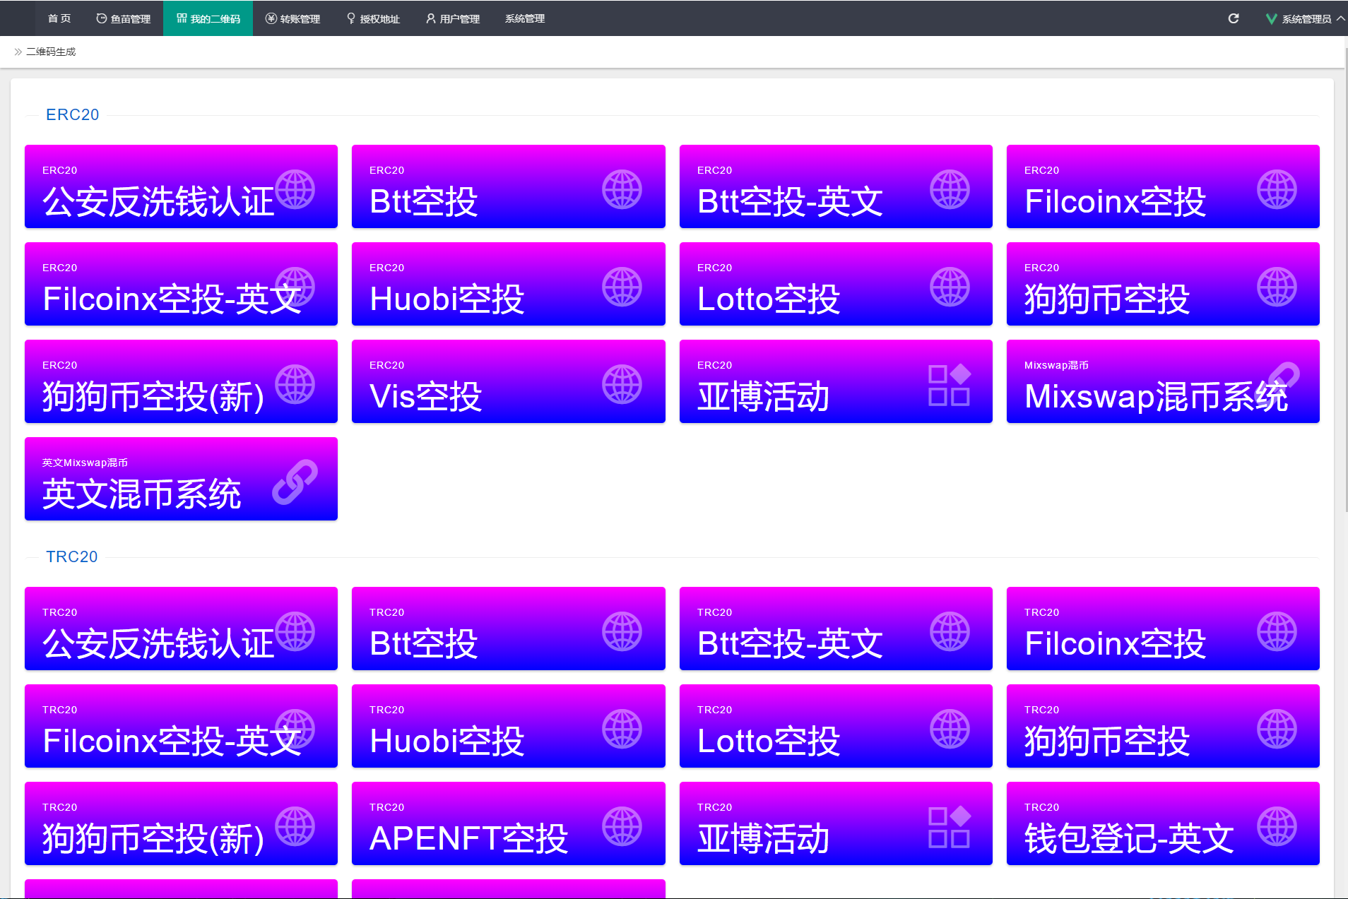Click the globe icon on TRC20 Huobi空投 card

[622, 728]
